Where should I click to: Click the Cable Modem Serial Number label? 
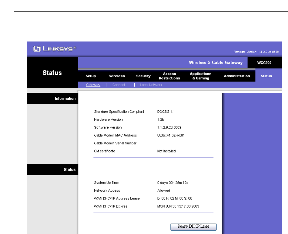click(115, 143)
